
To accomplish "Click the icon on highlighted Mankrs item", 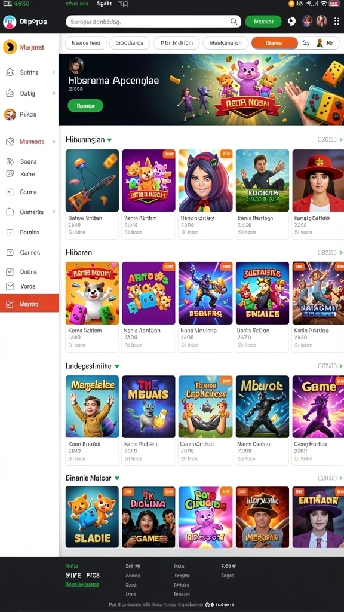I will [10, 304].
